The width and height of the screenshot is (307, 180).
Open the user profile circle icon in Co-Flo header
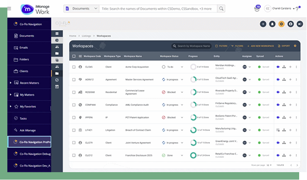click(x=290, y=24)
